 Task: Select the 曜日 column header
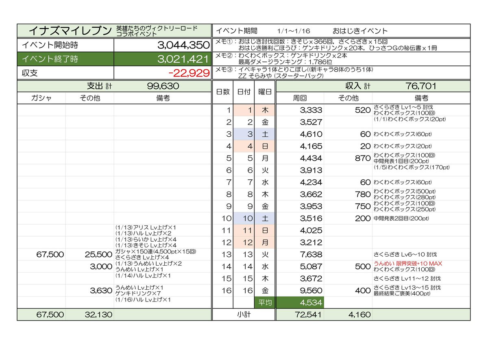tap(265, 92)
